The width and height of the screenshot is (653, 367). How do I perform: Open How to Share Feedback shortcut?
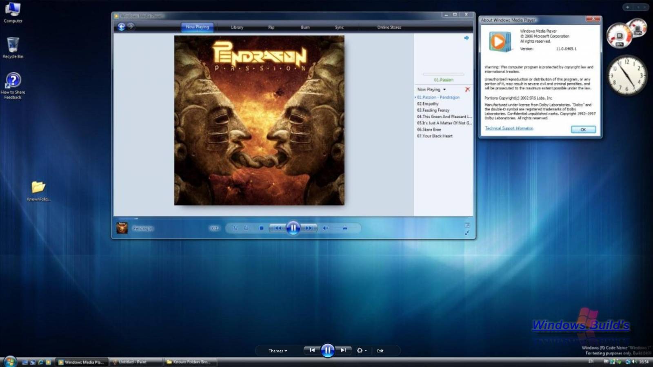[x=13, y=86]
